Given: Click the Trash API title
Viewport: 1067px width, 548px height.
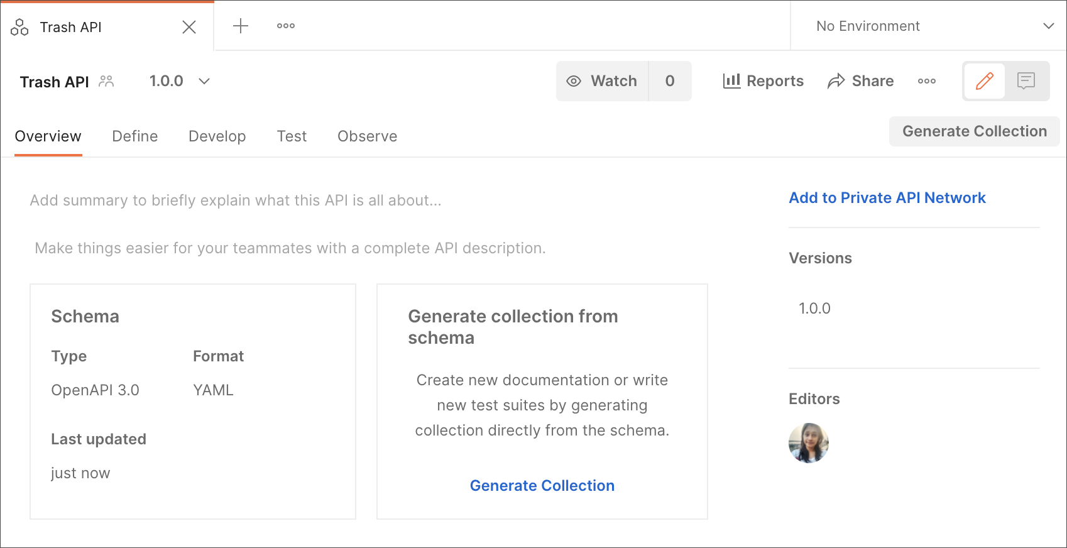Looking at the screenshot, I should tap(55, 82).
